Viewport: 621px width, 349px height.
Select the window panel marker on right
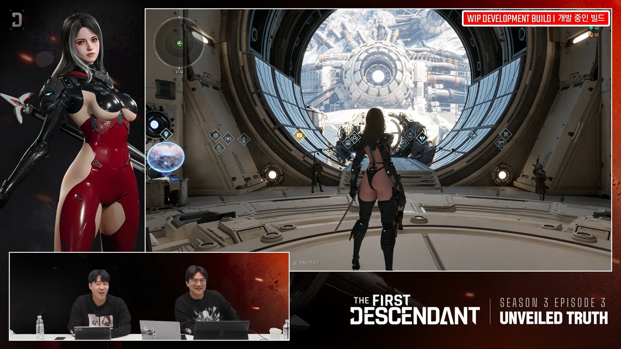(501, 143)
